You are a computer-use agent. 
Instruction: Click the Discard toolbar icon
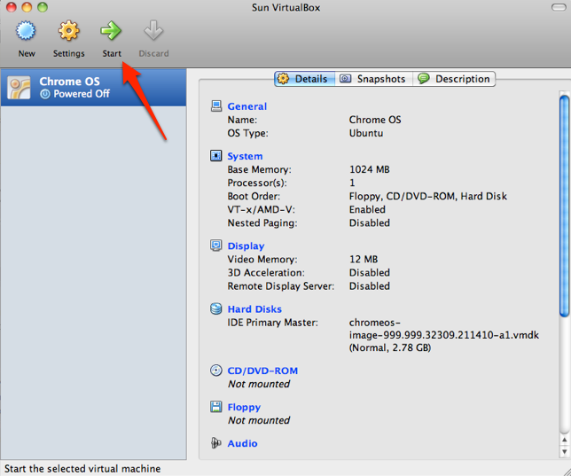click(153, 31)
